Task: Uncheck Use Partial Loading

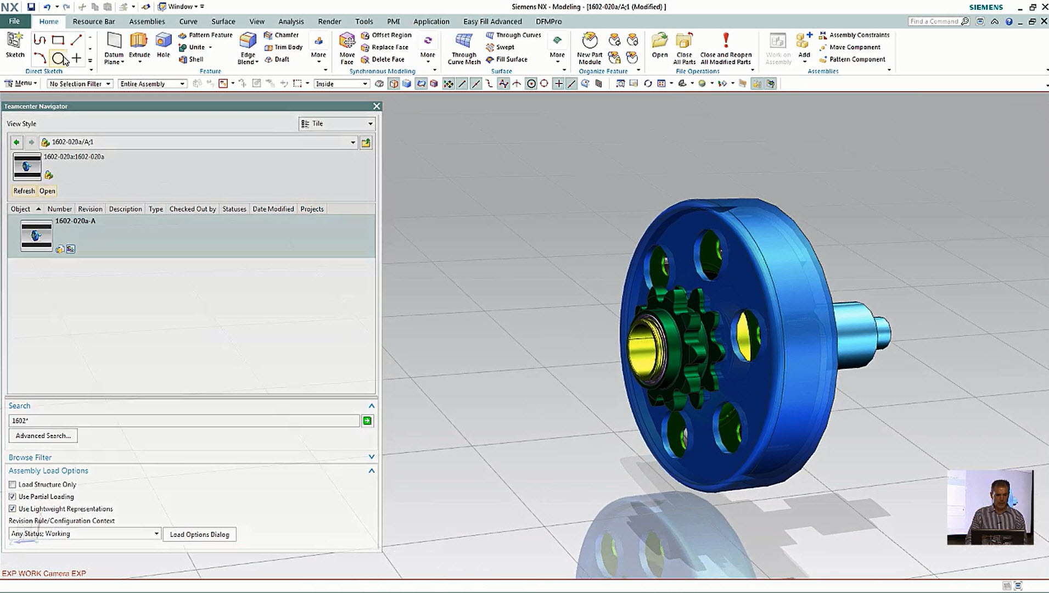Action: tap(13, 496)
